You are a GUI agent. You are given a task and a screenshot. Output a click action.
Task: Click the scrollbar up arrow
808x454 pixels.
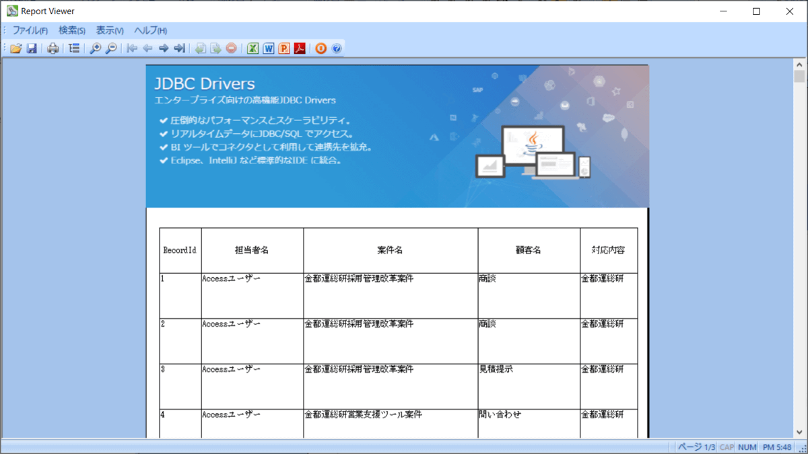pyautogui.click(x=799, y=64)
